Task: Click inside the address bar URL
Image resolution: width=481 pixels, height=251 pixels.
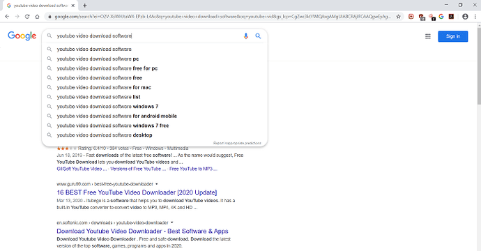Action: click(222, 17)
